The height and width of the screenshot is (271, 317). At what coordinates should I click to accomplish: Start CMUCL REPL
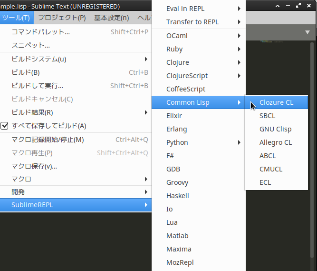pos(276,169)
